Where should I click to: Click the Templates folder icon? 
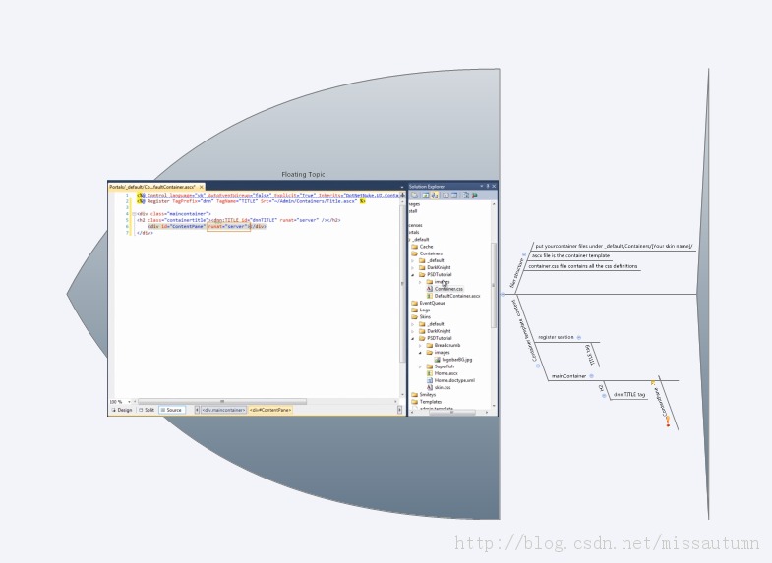[x=415, y=402]
